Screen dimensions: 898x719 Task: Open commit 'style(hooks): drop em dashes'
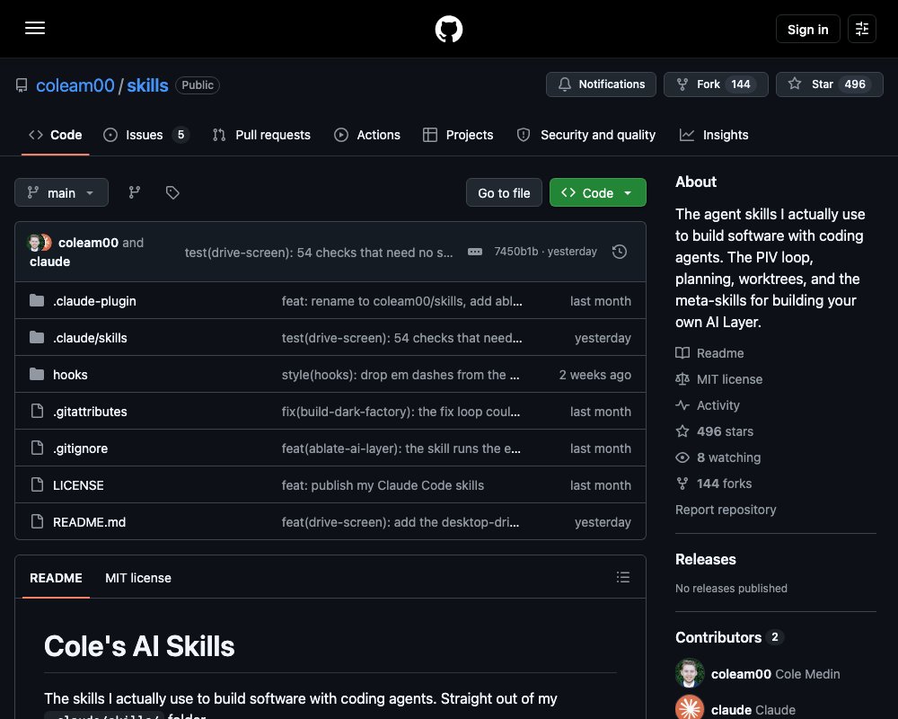click(x=401, y=375)
